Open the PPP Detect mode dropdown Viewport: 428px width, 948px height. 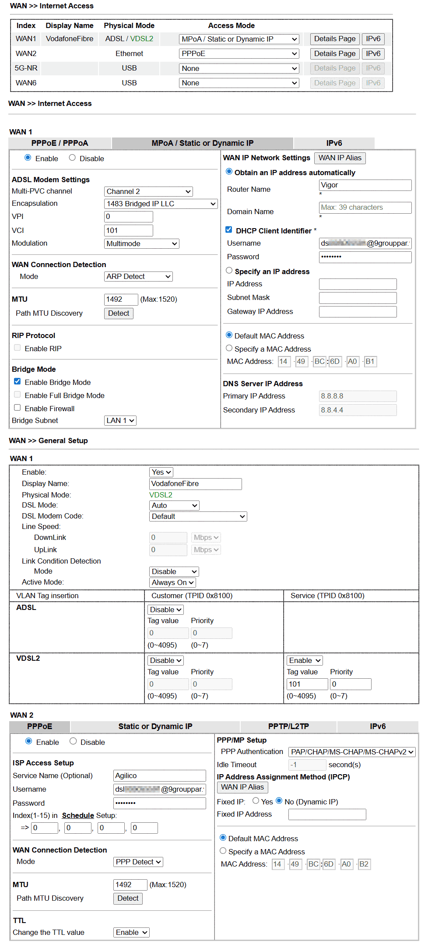coord(138,862)
